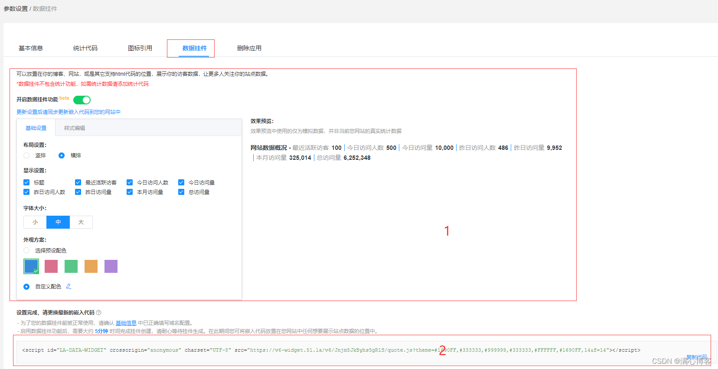Viewport: 718px width, 369px height.
Task: Click the 本月访问量 325,014 preview value
Action: click(284, 158)
